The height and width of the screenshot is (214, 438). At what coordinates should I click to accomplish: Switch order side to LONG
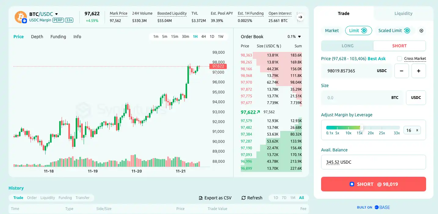coord(347,46)
